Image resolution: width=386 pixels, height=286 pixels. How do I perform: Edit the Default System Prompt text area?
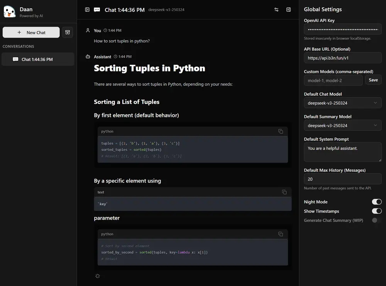tap(342, 152)
